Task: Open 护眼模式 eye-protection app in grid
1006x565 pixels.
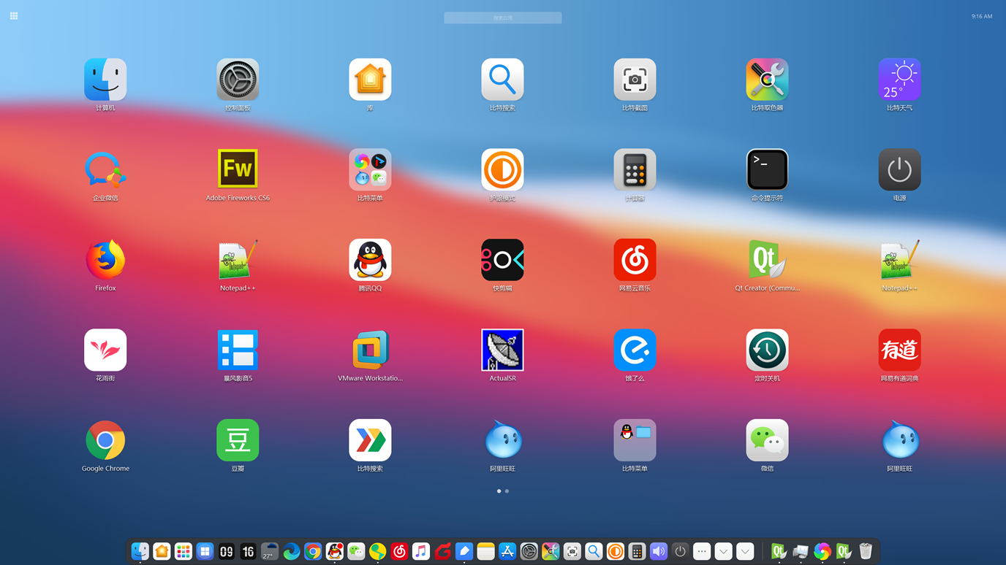Action: [502, 170]
